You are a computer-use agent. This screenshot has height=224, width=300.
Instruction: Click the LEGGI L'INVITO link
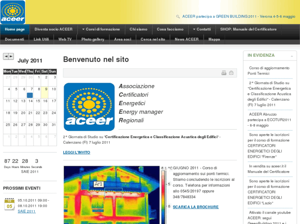pyautogui.click(x=76, y=152)
